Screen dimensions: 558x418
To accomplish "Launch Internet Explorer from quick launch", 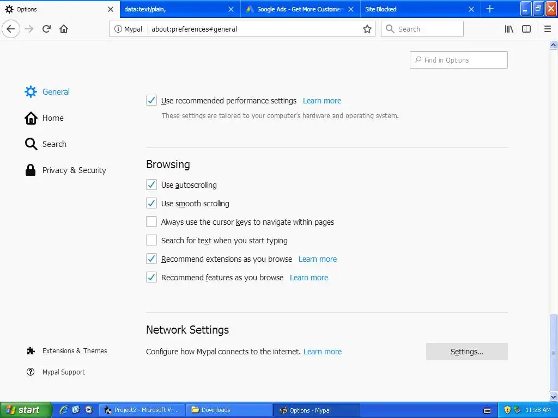I will click(64, 410).
